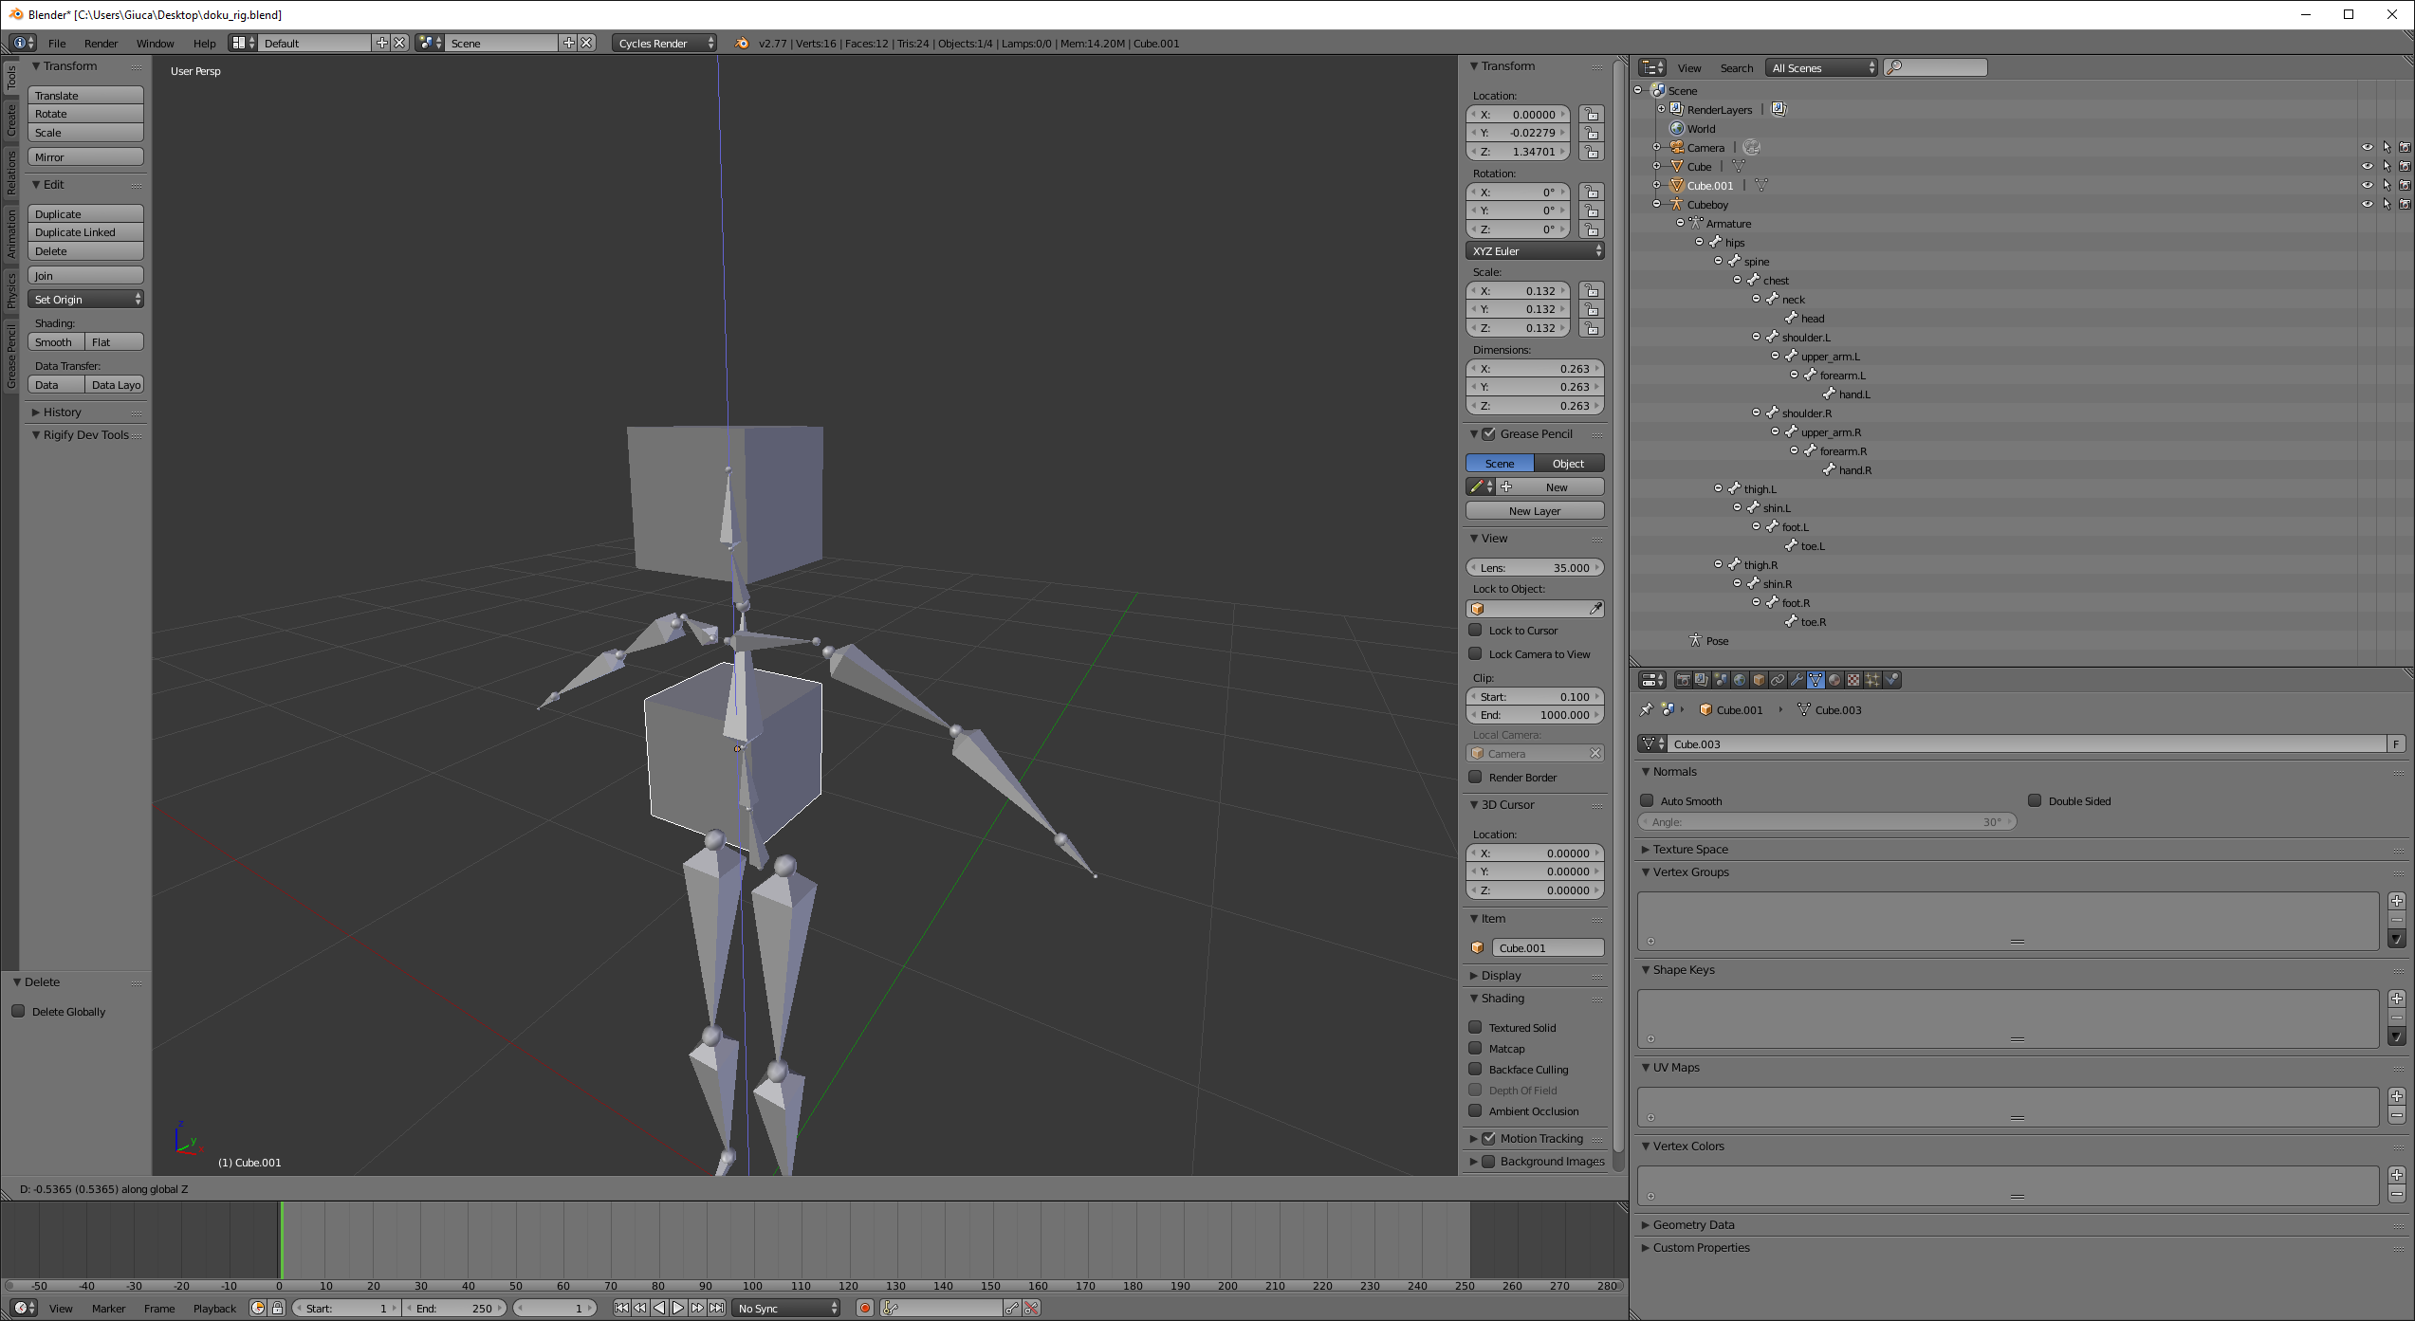Enable the Auto Smooth checkbox
Image resolution: width=2415 pixels, height=1321 pixels.
click(x=1648, y=800)
